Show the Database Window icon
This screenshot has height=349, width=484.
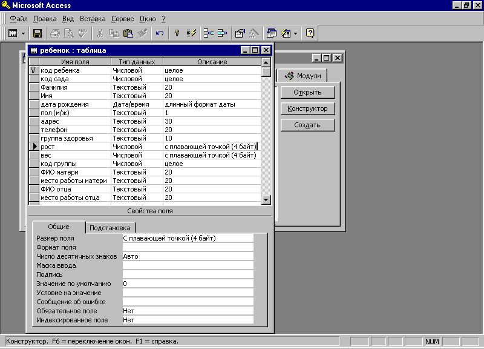tap(271, 33)
